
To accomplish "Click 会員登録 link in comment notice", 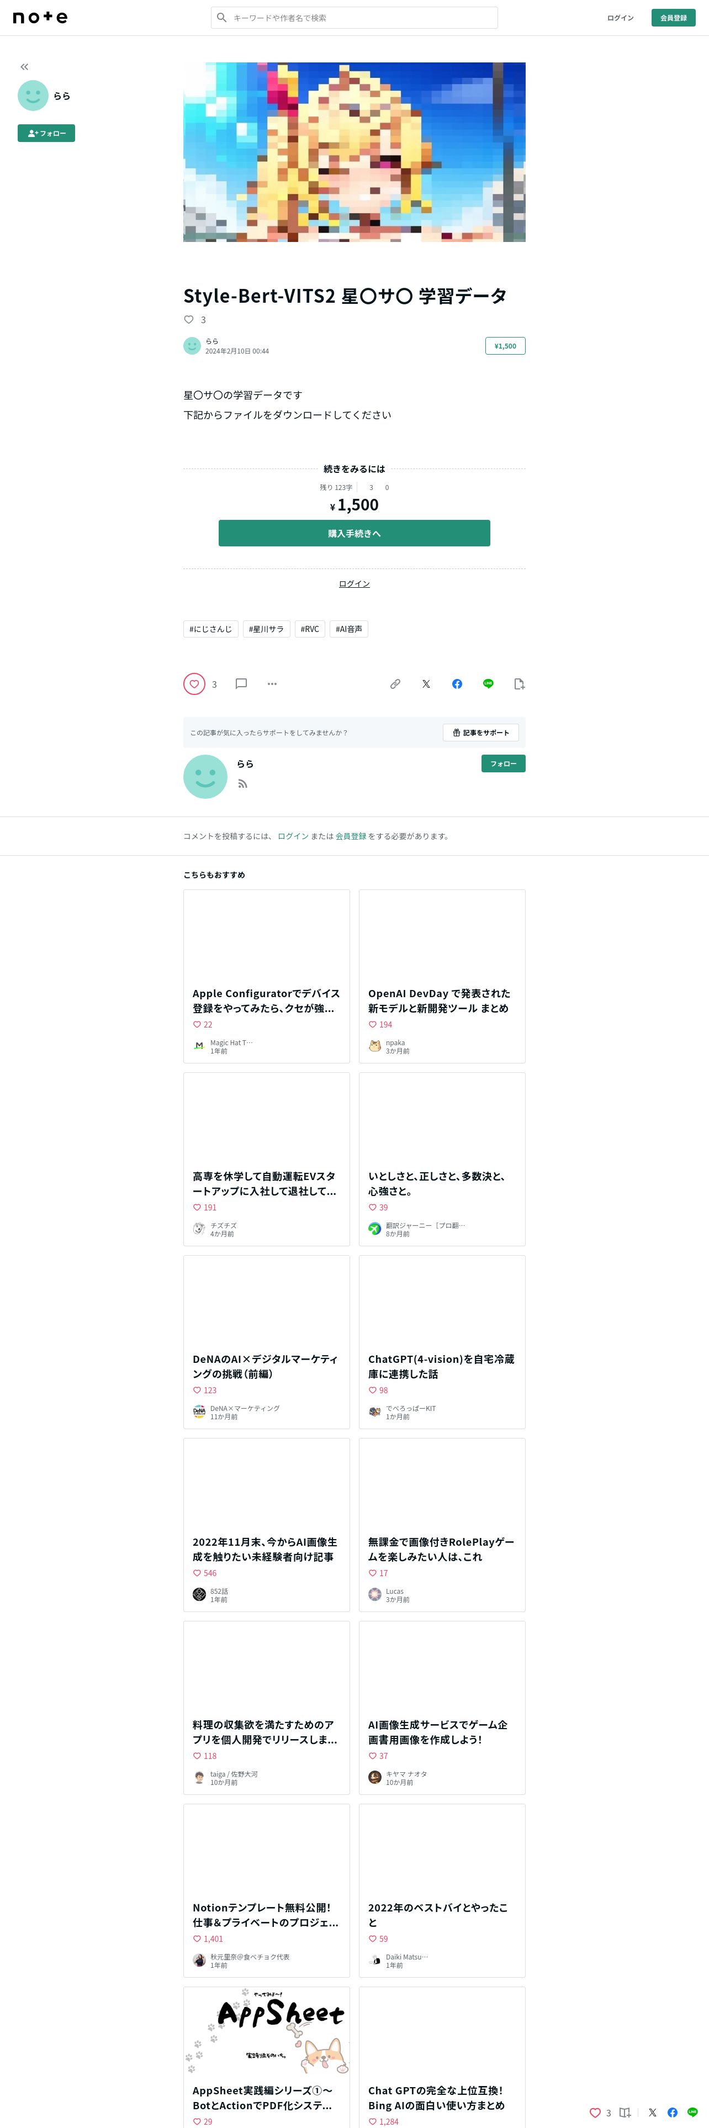I will pos(351,836).
